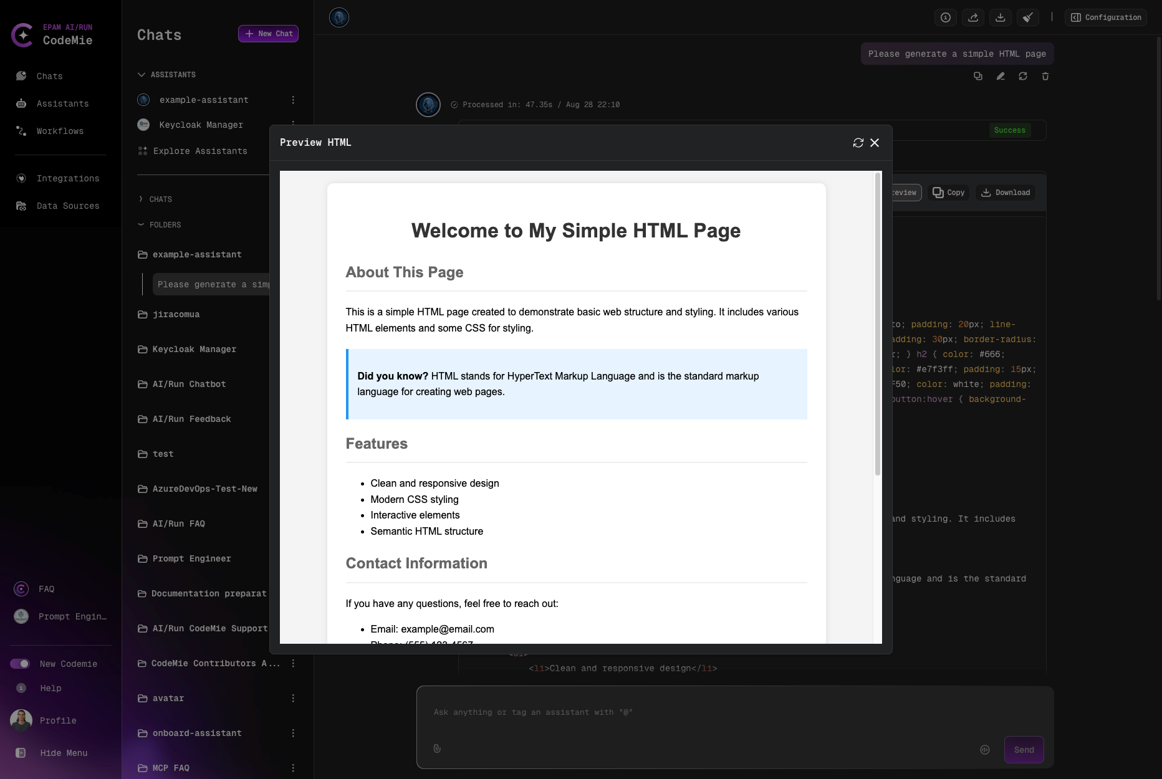Edit the message using the pencil icon
1162x779 pixels.
tap(1001, 76)
